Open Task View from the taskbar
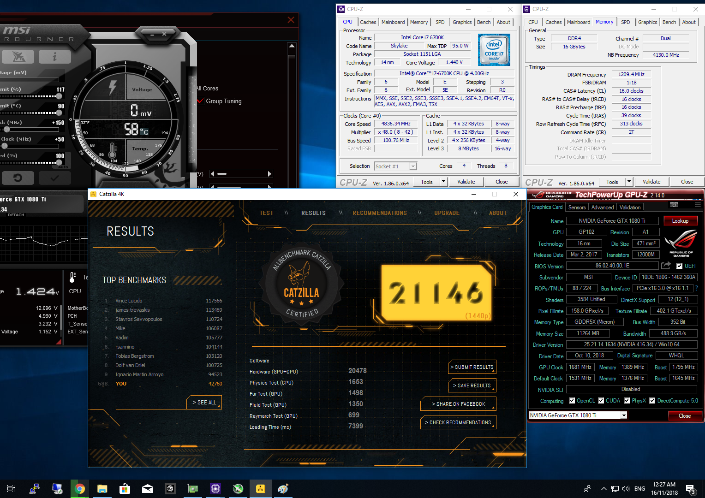705x498 pixels. coord(11,489)
